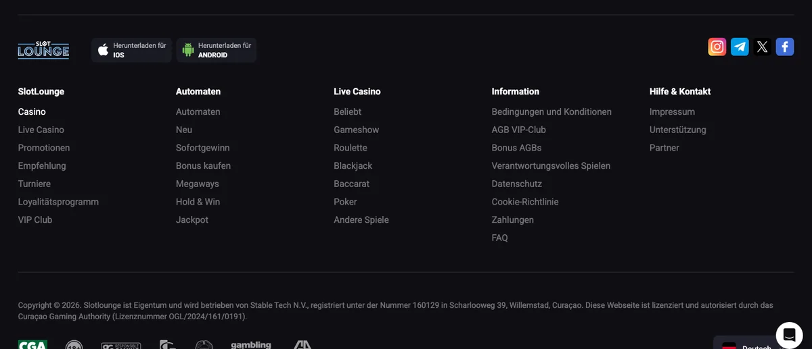Open Andere Spiele link

pyautogui.click(x=361, y=219)
